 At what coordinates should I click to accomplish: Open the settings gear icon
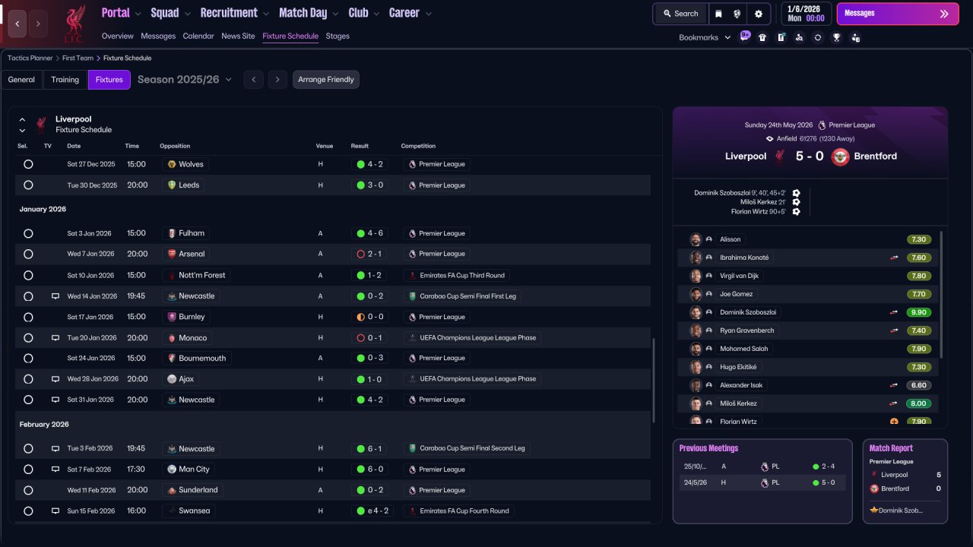tap(759, 14)
